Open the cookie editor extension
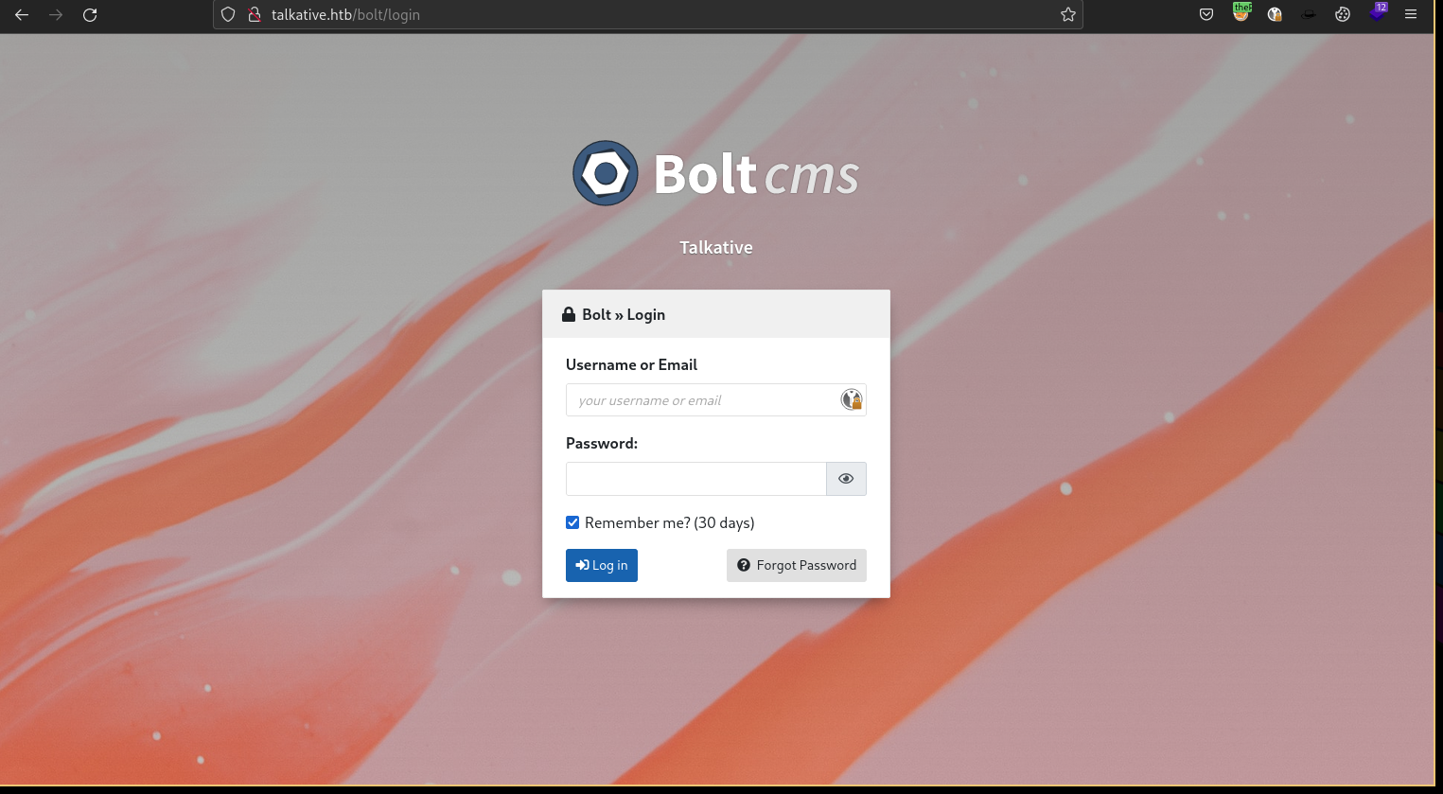 (1343, 15)
